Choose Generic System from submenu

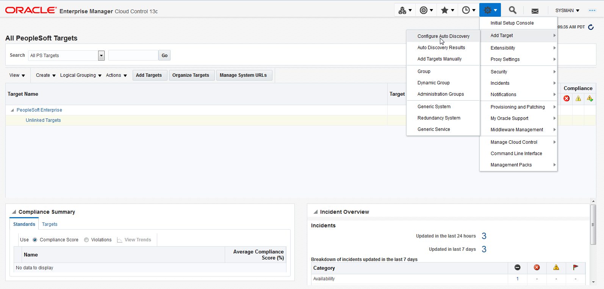pyautogui.click(x=443, y=107)
